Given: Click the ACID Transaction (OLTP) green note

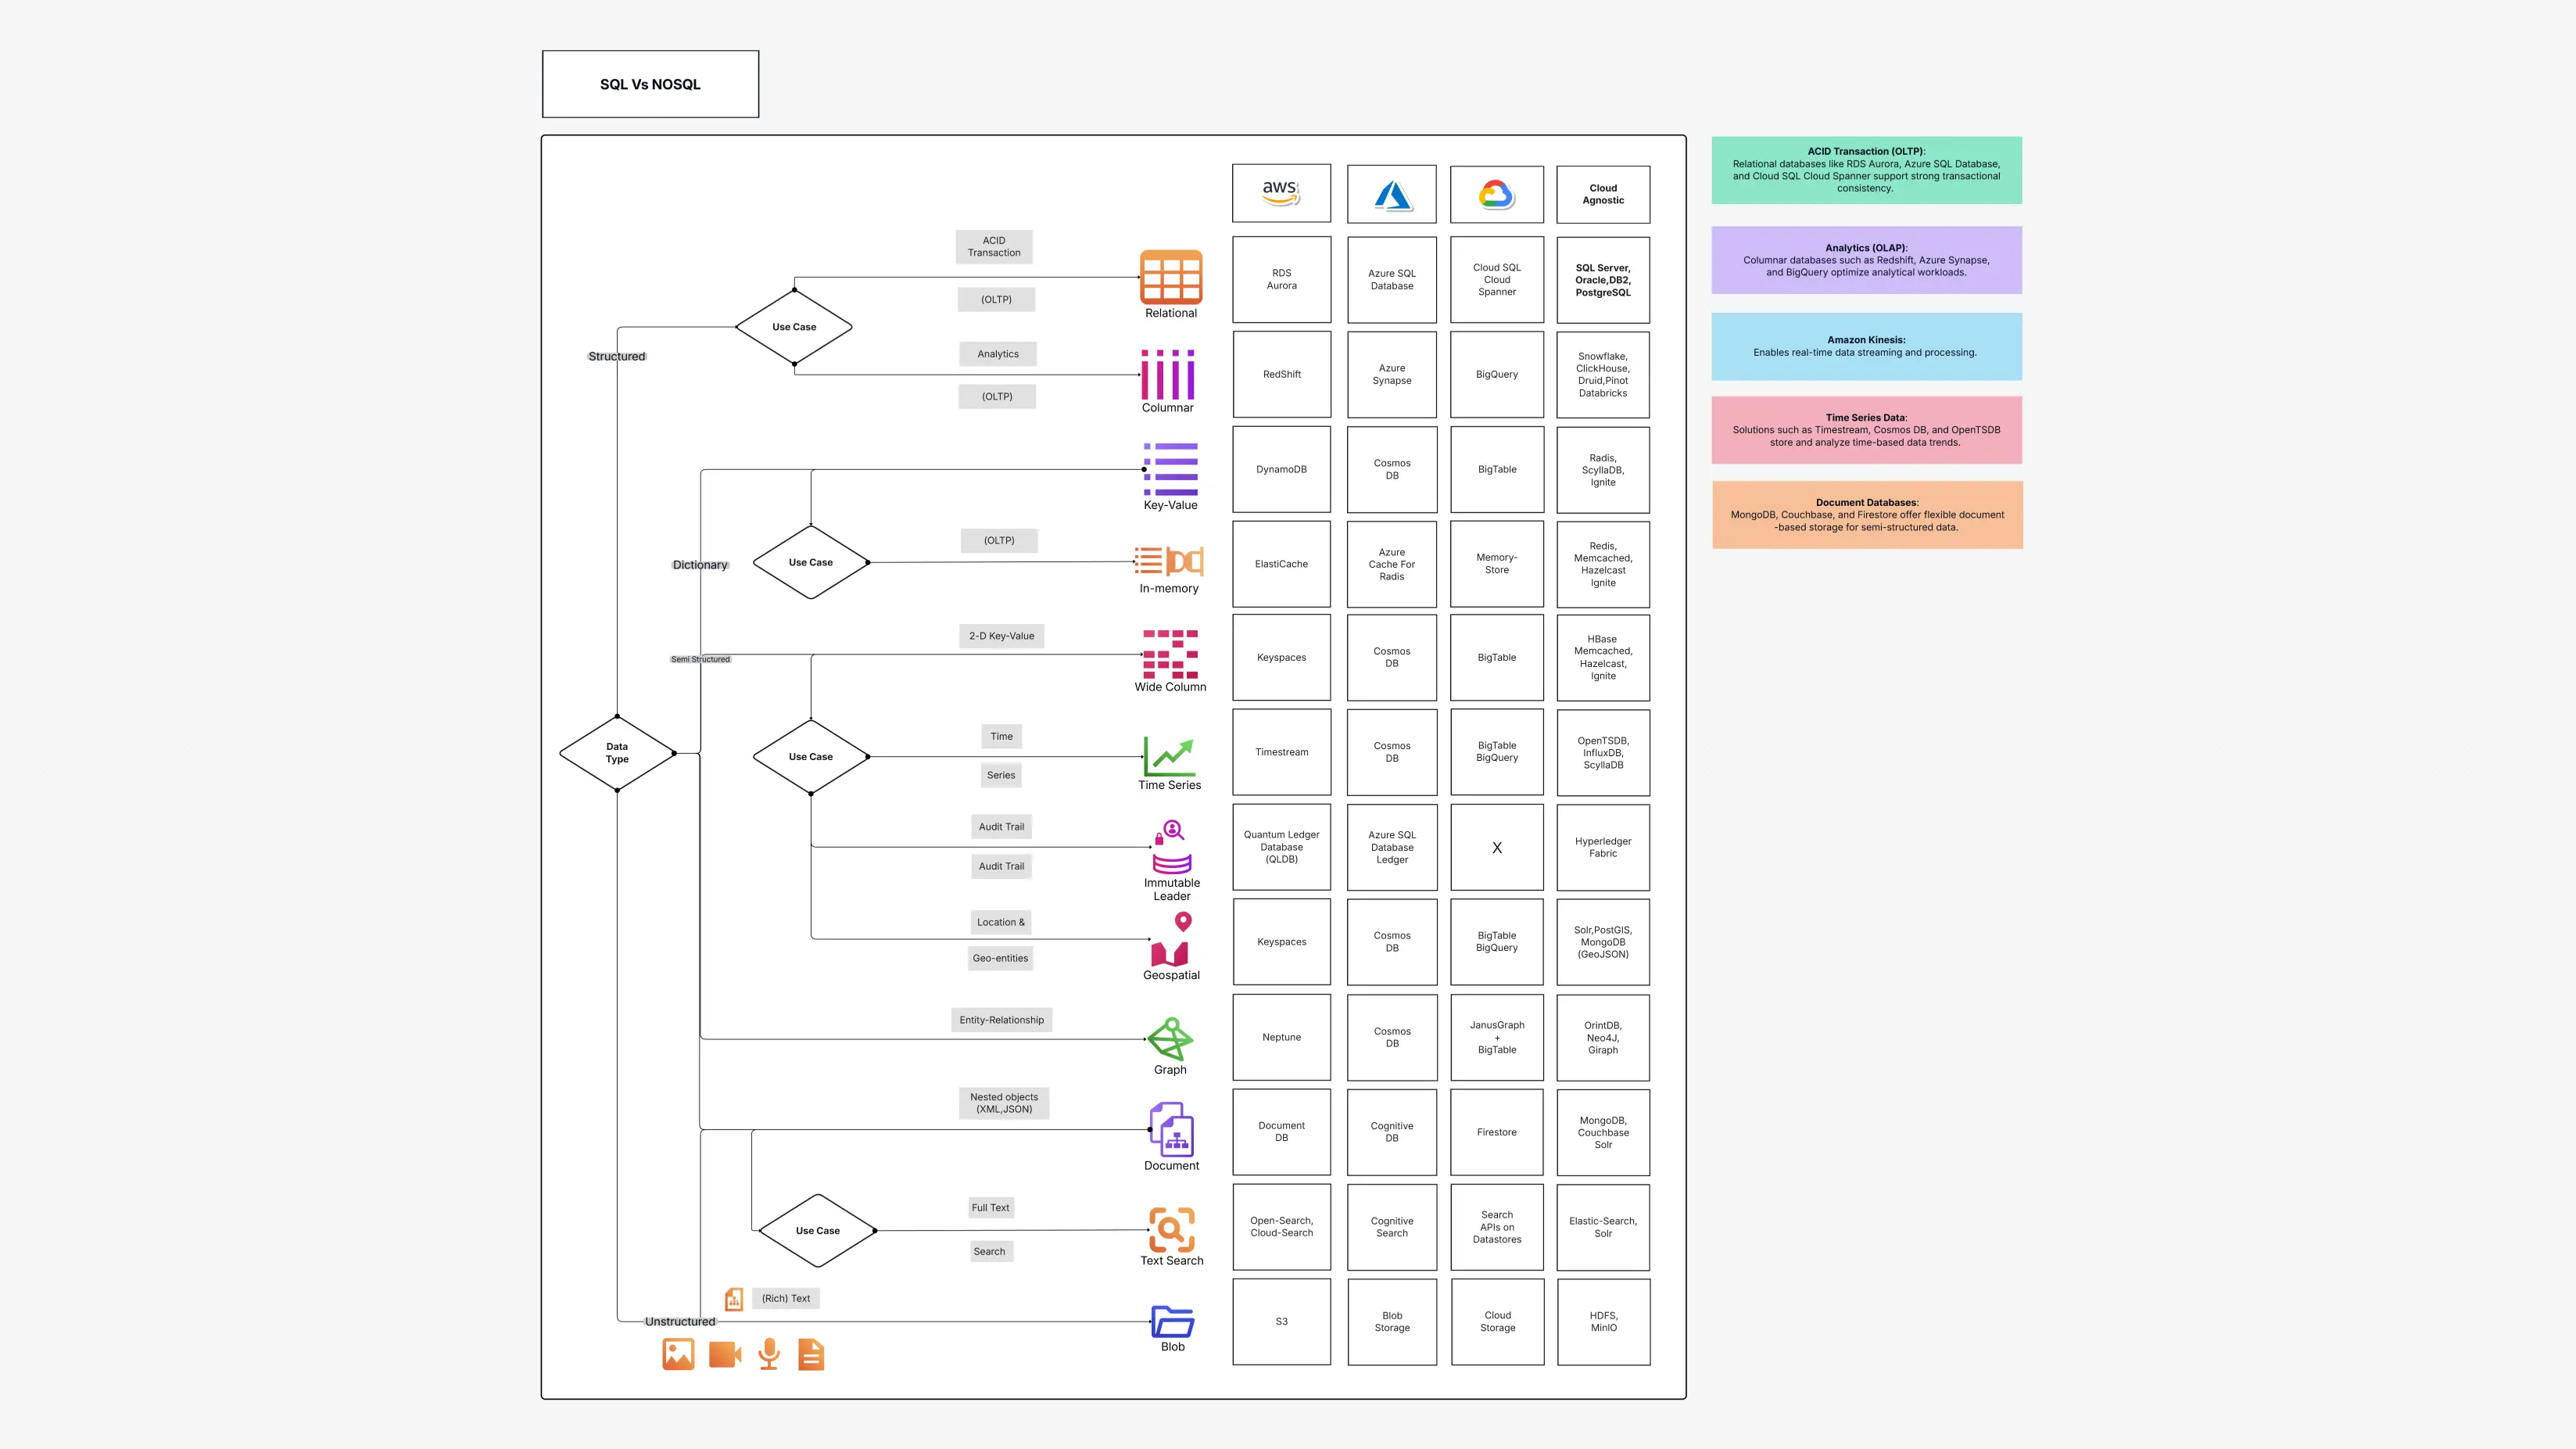Looking at the screenshot, I should point(1866,170).
